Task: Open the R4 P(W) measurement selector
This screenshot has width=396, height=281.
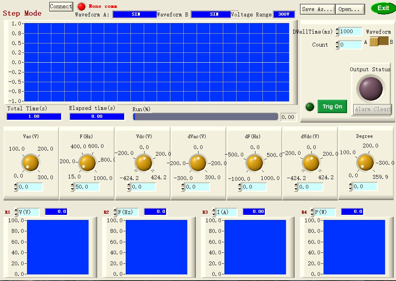Action: (325, 212)
